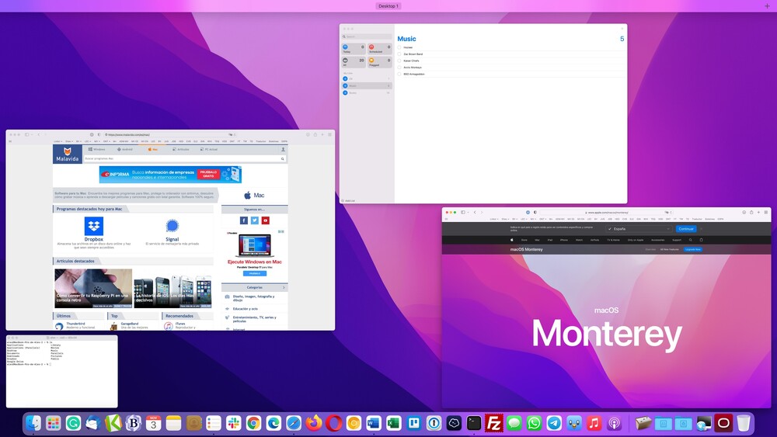This screenshot has width=777, height=437.
Task: Click apple.com address bar in Safari
Action: tap(607, 213)
